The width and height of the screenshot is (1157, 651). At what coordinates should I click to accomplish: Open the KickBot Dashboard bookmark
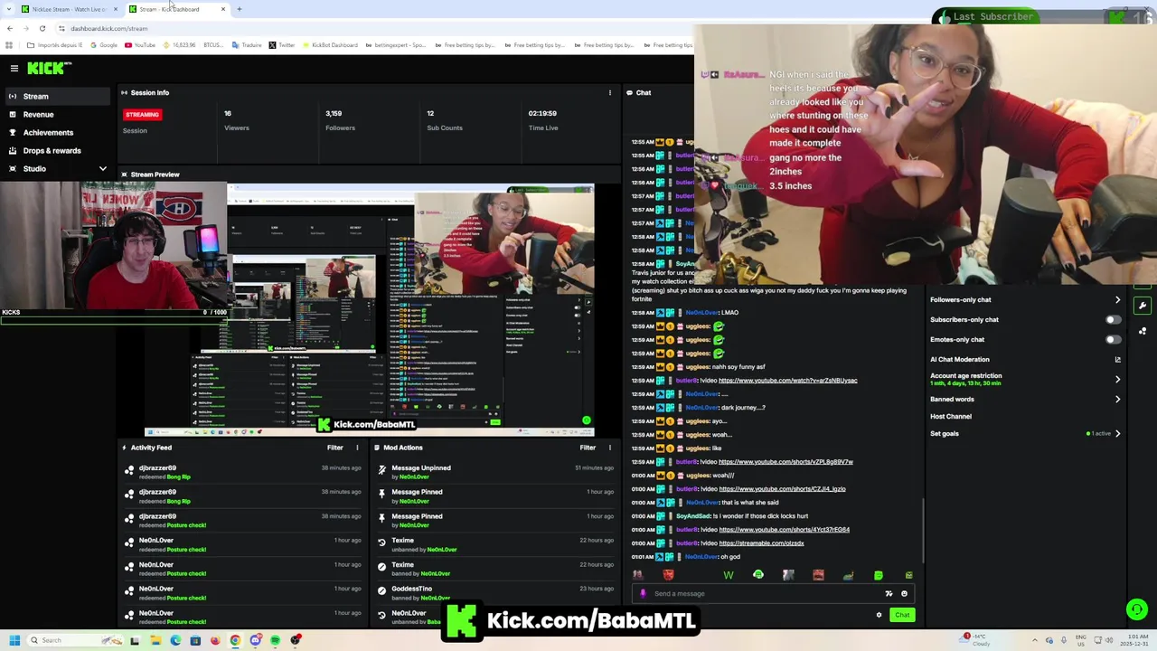point(331,45)
